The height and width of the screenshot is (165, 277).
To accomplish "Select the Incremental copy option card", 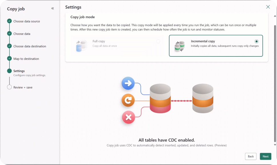I will (x=216, y=46).
